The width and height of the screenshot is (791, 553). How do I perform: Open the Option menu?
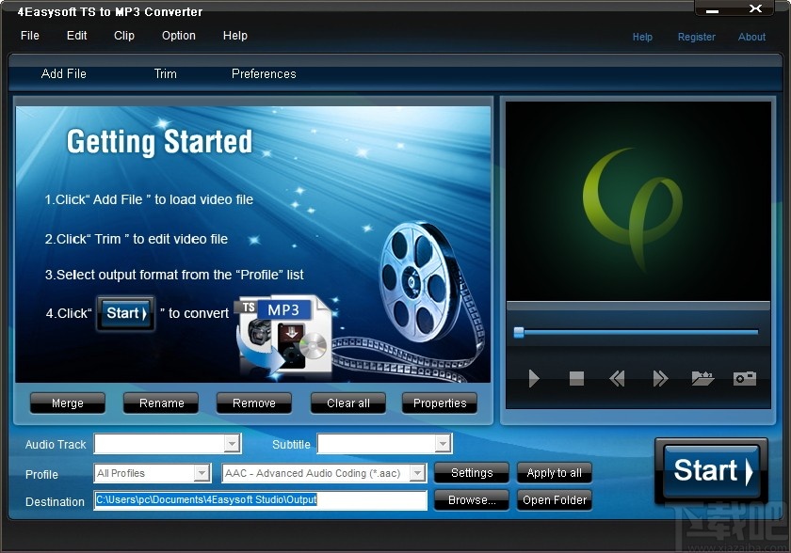pos(178,36)
